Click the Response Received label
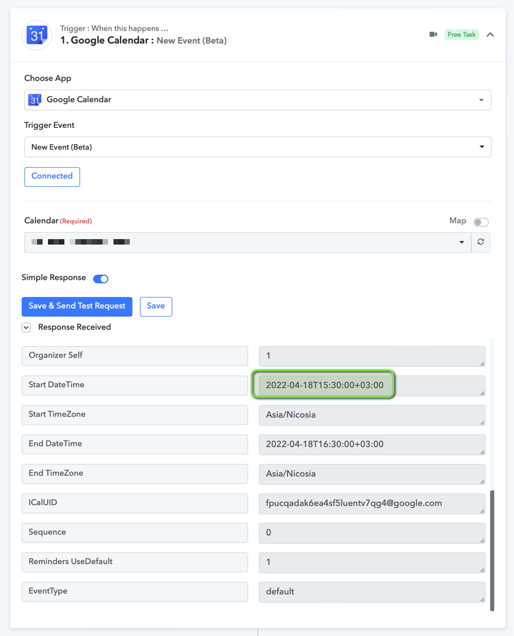This screenshot has height=636, width=514. point(75,327)
